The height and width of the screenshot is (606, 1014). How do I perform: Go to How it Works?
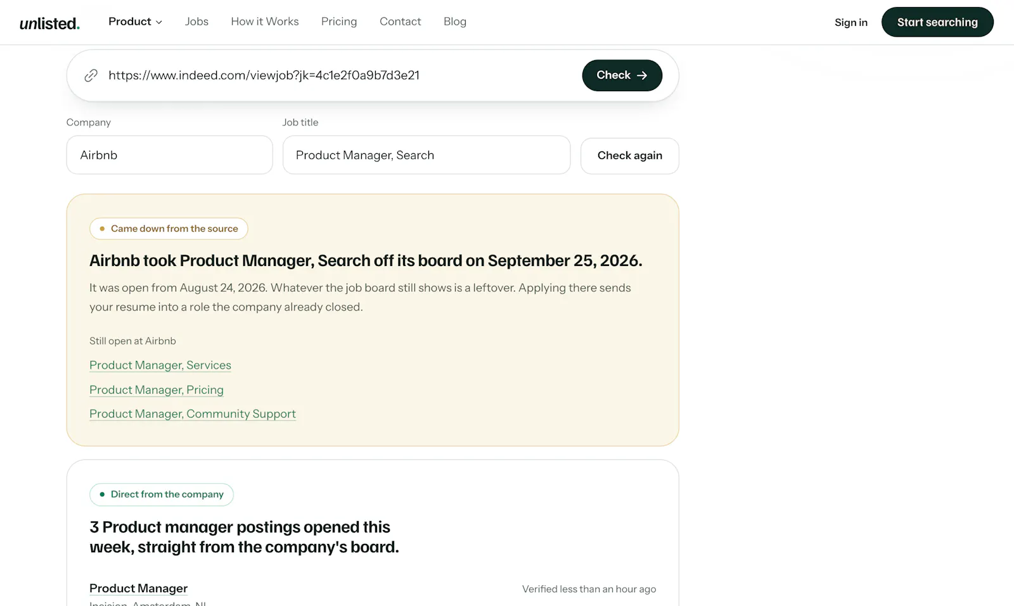[x=265, y=22]
